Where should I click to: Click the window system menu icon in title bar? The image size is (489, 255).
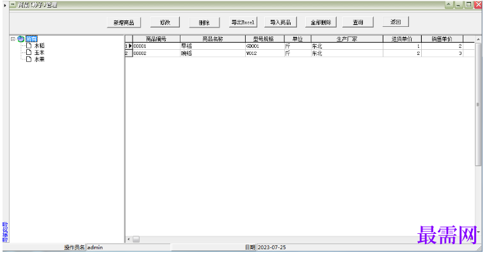coord(13,4)
